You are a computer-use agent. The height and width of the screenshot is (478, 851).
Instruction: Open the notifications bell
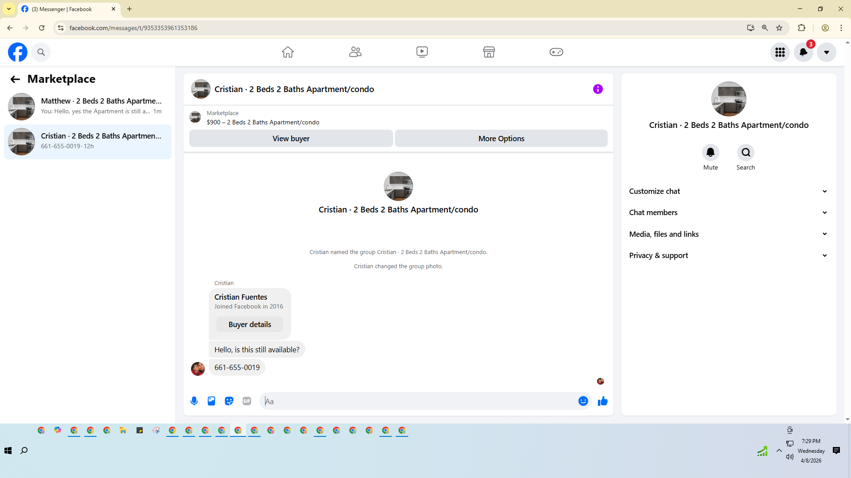coord(803,52)
